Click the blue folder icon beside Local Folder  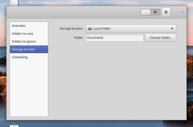point(90,29)
